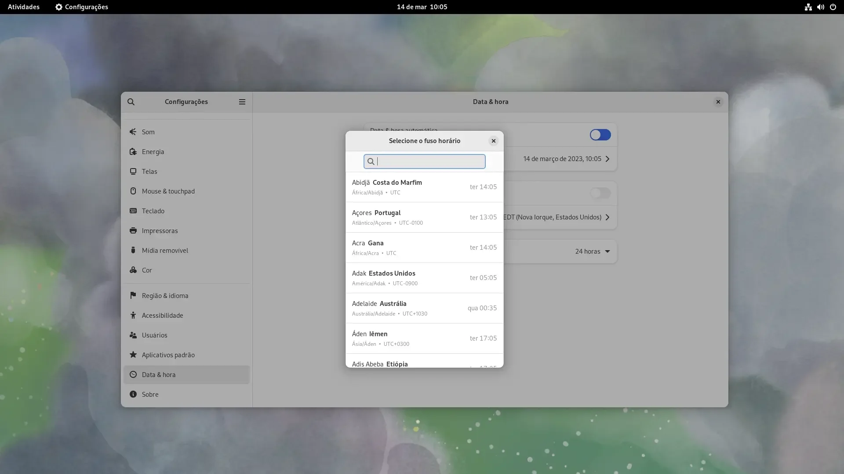844x474 pixels.
Task: Click the Cor color icon in sidebar
Action: 133,270
